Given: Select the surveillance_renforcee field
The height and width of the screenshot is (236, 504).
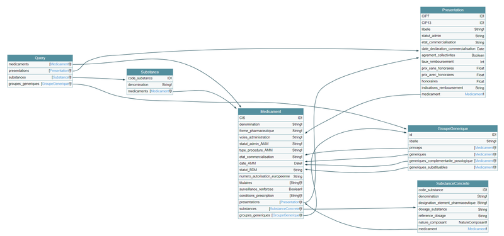Looking at the screenshot, I should click(271, 189).
